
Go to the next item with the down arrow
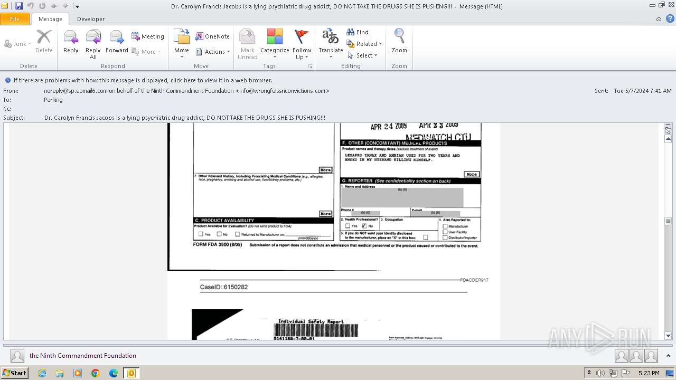pyautogui.click(x=65, y=6)
